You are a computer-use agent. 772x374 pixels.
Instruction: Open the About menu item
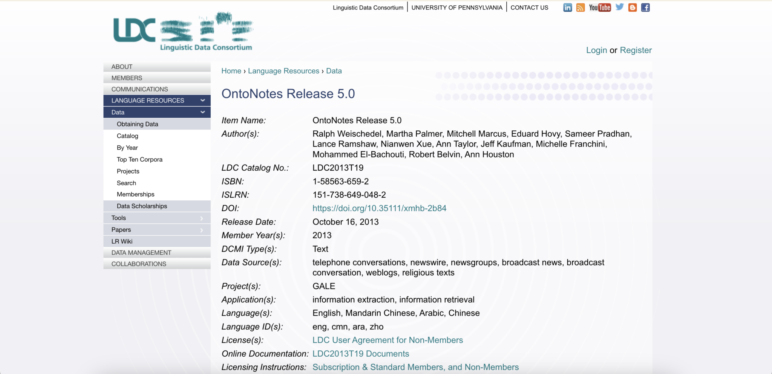pos(122,67)
